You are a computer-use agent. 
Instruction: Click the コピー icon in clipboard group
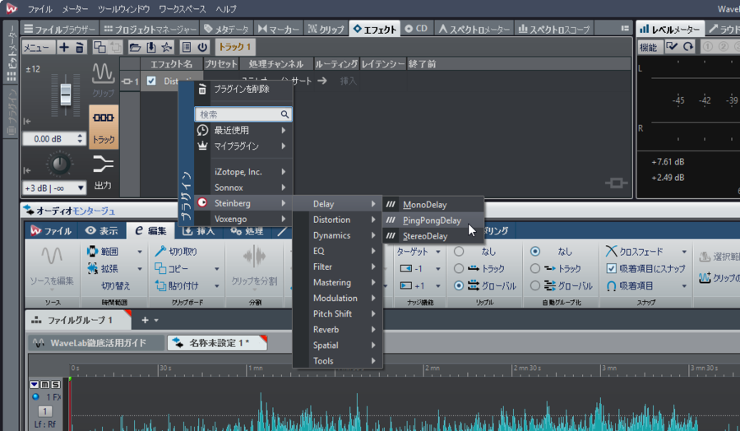pos(160,268)
